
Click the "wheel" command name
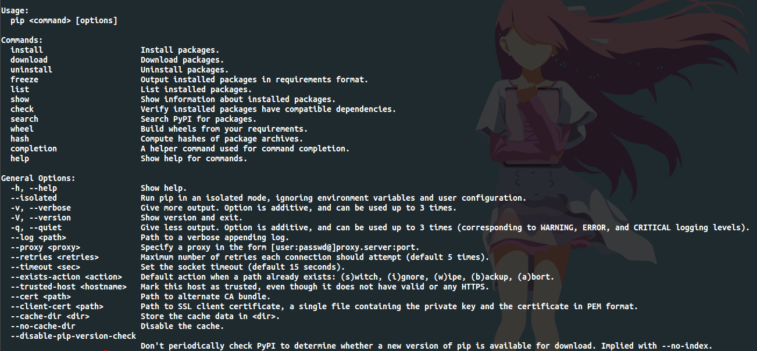[22, 129]
